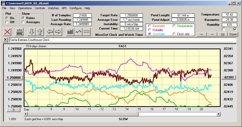Click the Up button
The width and height of the screenshot is (242, 127).
pos(223,34)
